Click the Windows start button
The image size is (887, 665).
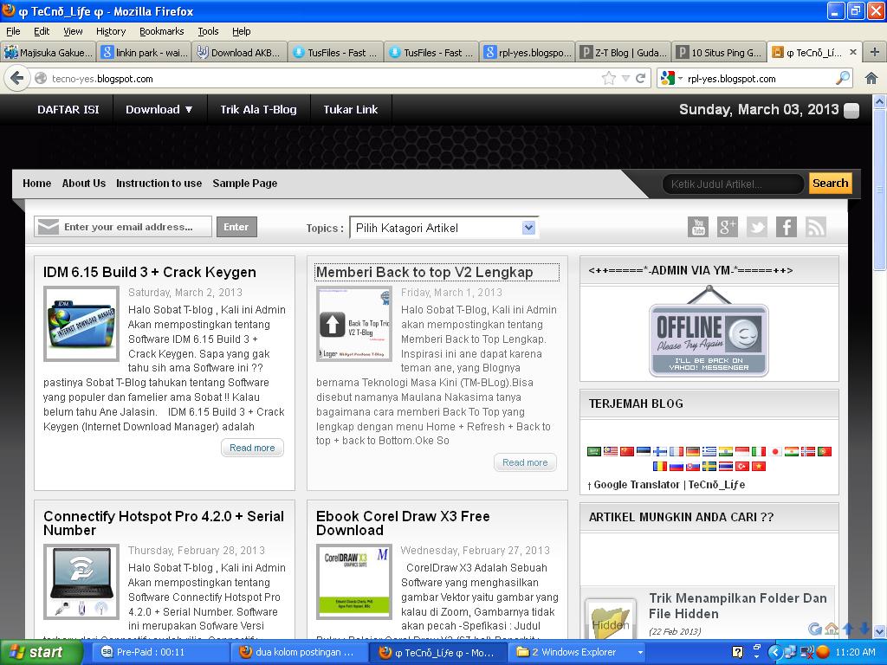coord(40,652)
